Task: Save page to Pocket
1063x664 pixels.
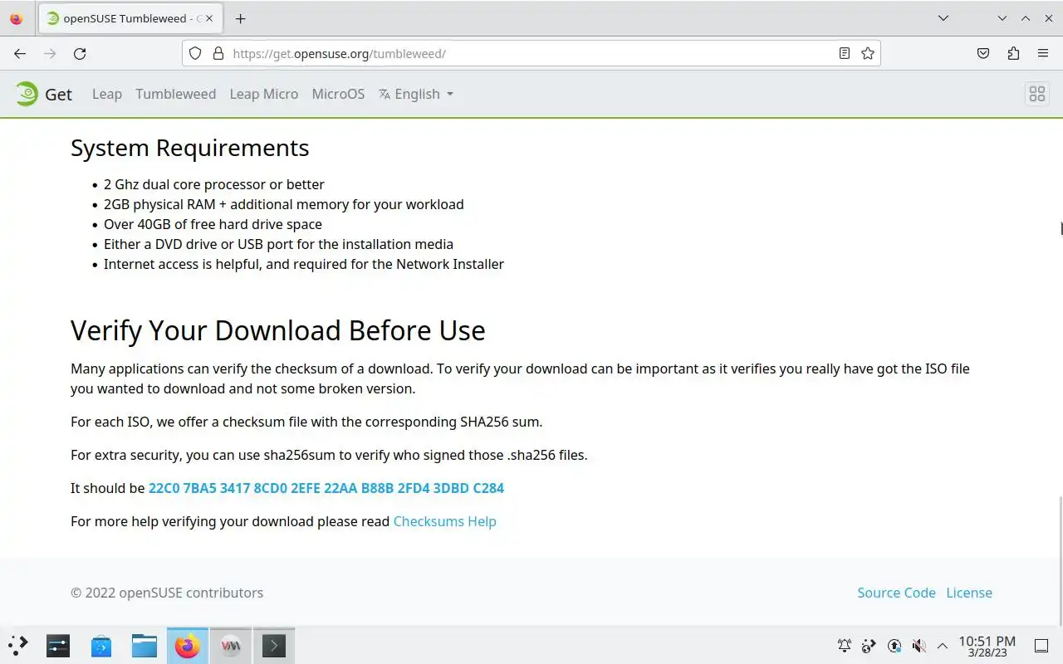Action: [983, 53]
